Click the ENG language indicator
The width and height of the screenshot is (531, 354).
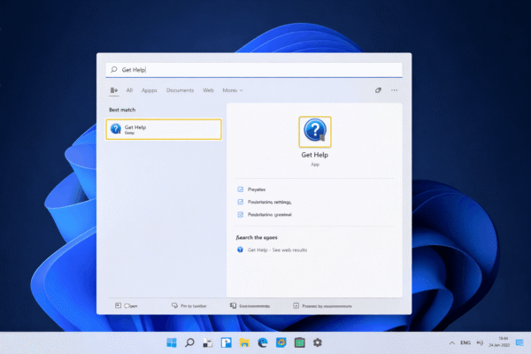pos(466,342)
